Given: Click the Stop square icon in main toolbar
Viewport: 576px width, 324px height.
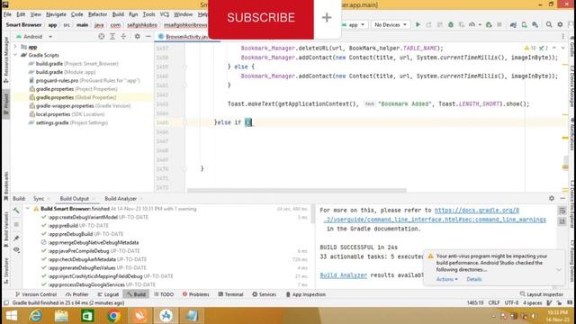Looking at the screenshot, I should 499,24.
